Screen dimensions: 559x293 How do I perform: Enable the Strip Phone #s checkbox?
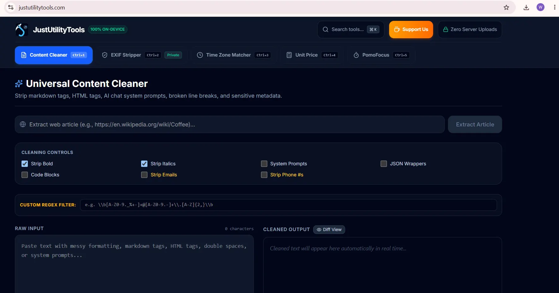point(264,175)
